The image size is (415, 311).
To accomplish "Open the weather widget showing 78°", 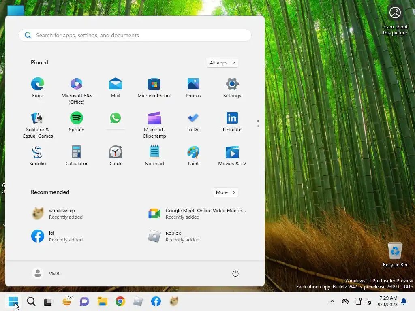I will [x=67, y=301].
